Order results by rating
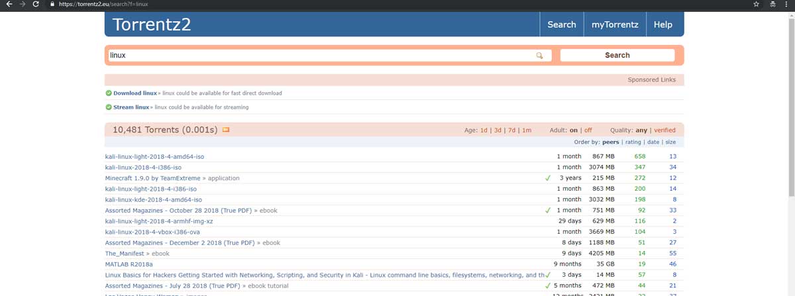 click(633, 142)
